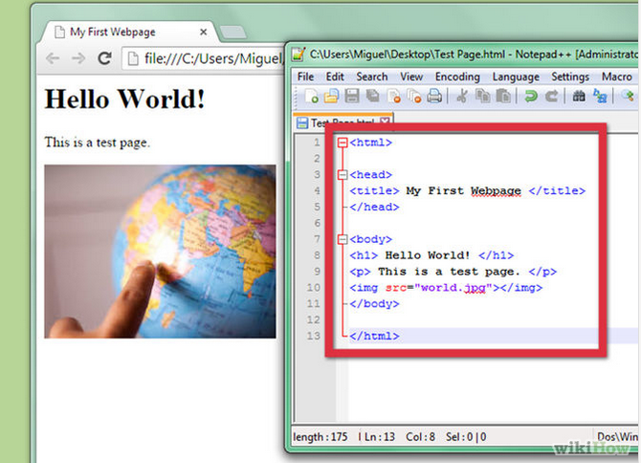The height and width of the screenshot is (463, 641).
Task: Click the Paste clipboard icon
Action: [x=503, y=96]
